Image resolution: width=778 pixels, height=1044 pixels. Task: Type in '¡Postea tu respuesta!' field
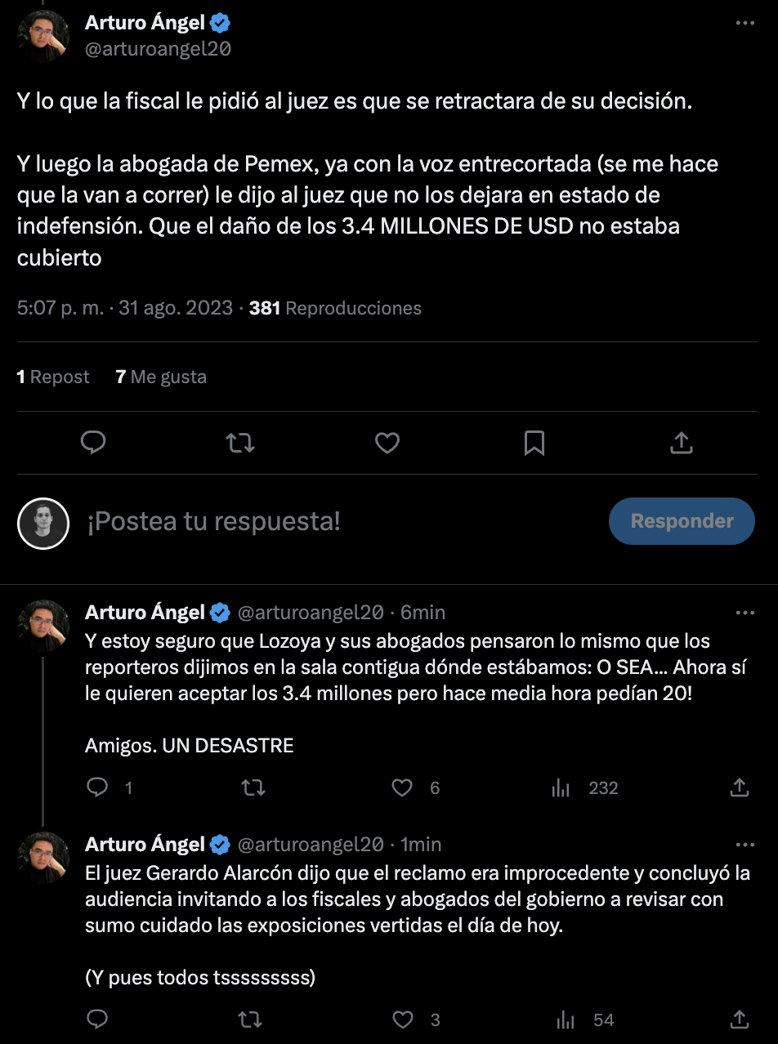coord(327,521)
